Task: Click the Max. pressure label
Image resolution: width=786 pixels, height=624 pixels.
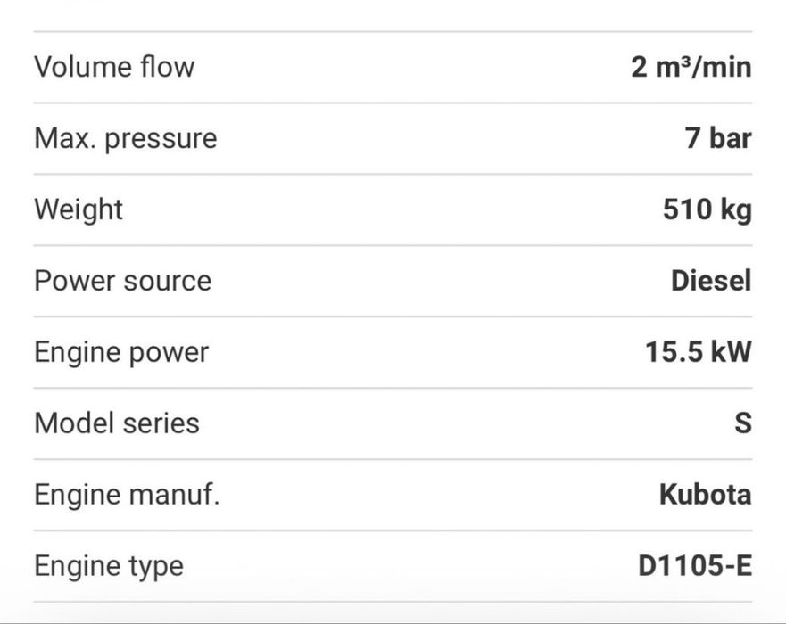Action: pos(125,138)
